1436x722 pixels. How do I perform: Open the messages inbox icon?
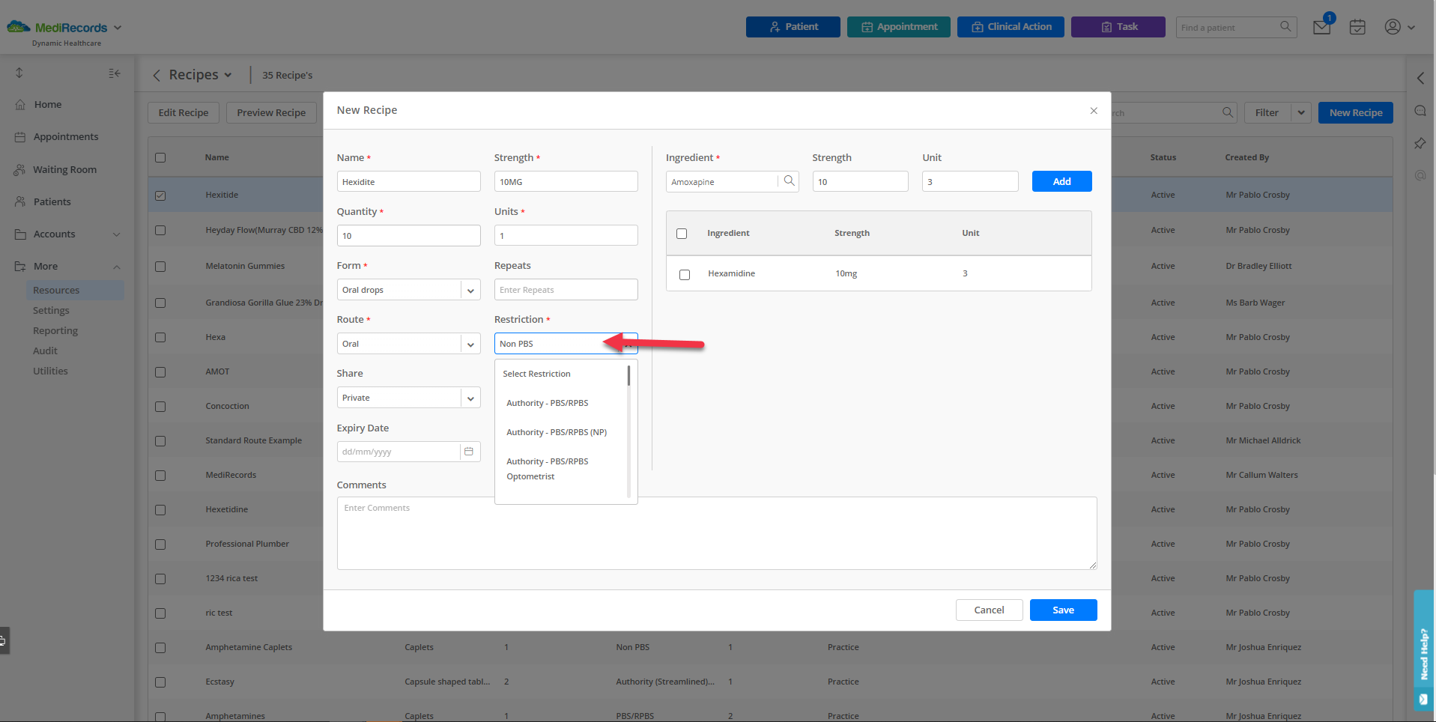1321,25
